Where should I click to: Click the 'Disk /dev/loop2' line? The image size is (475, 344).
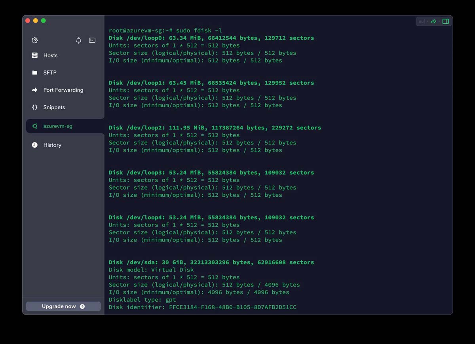(x=215, y=128)
